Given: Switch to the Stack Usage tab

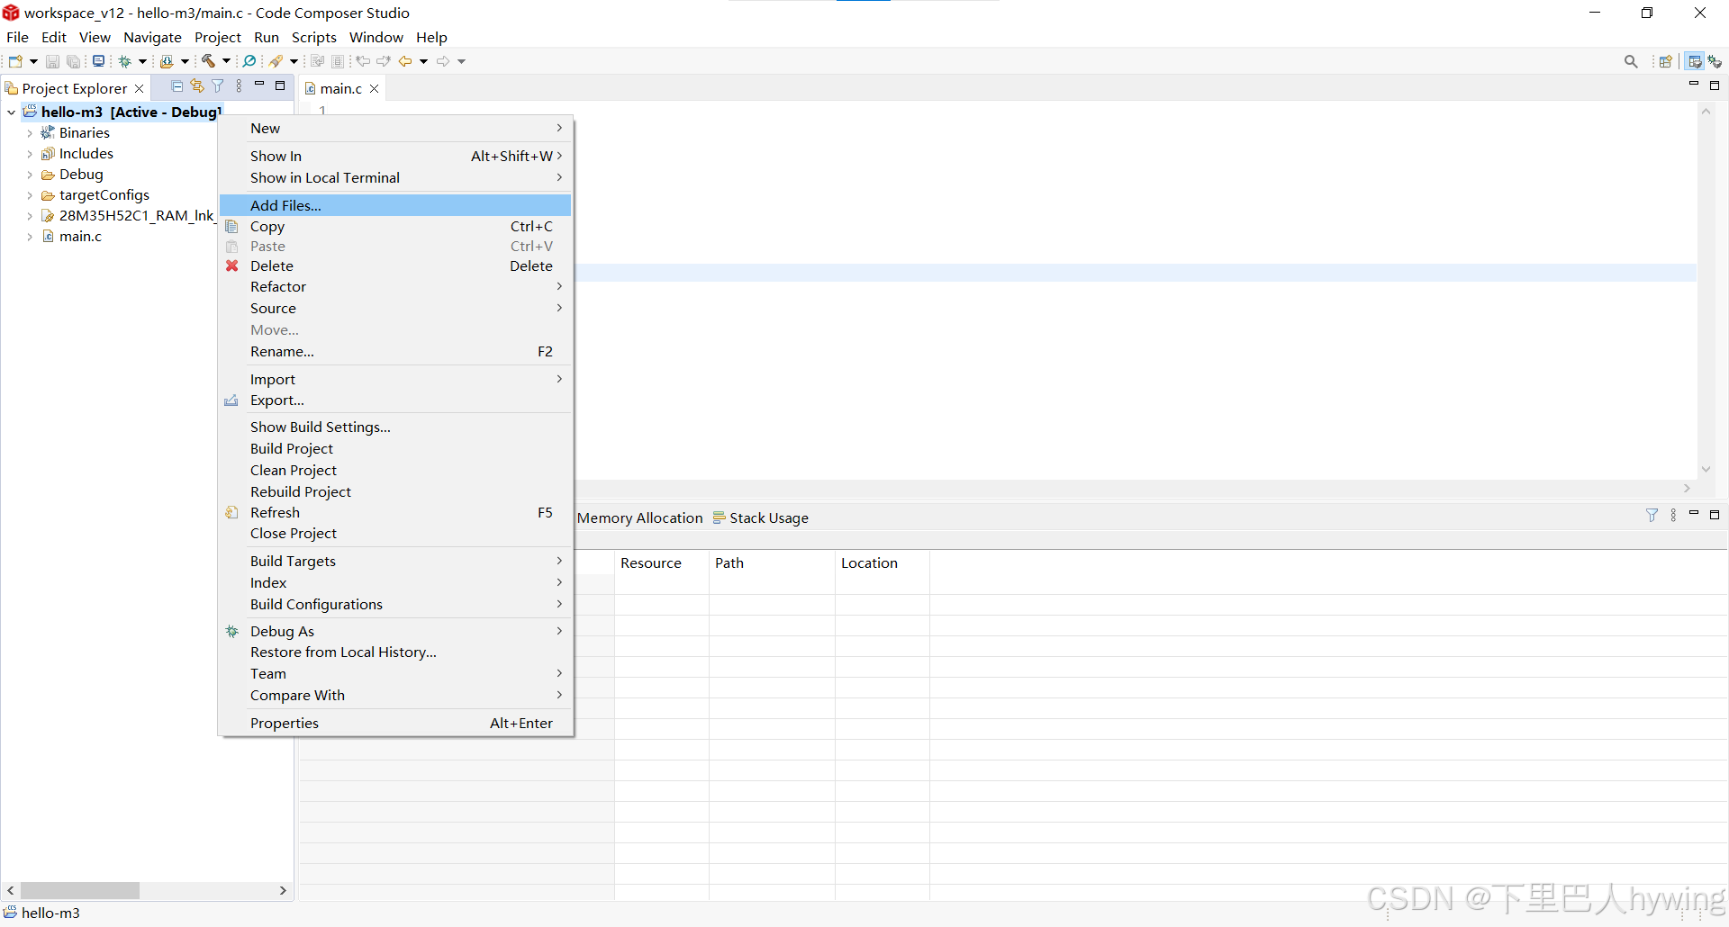Looking at the screenshot, I should pyautogui.click(x=761, y=517).
